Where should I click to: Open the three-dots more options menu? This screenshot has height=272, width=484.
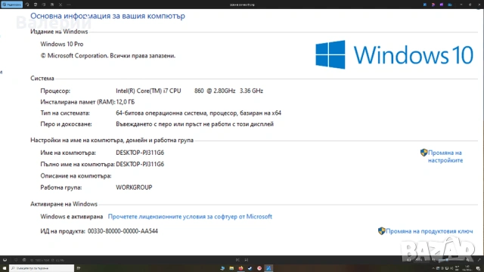tap(69, 5)
